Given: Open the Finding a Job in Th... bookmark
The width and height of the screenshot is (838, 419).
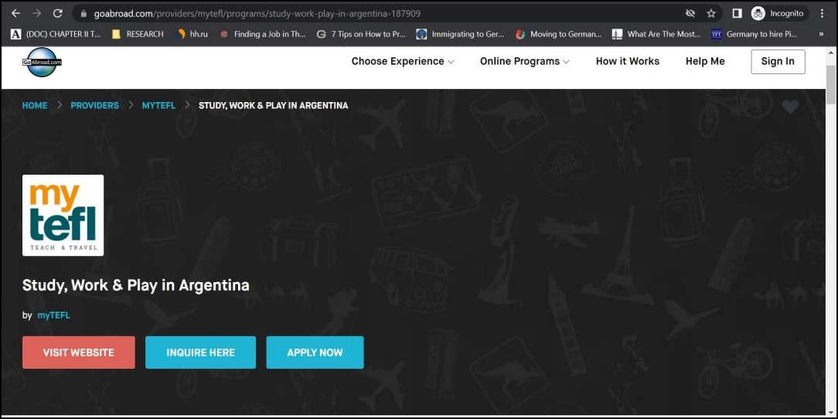Looking at the screenshot, I should tap(262, 34).
